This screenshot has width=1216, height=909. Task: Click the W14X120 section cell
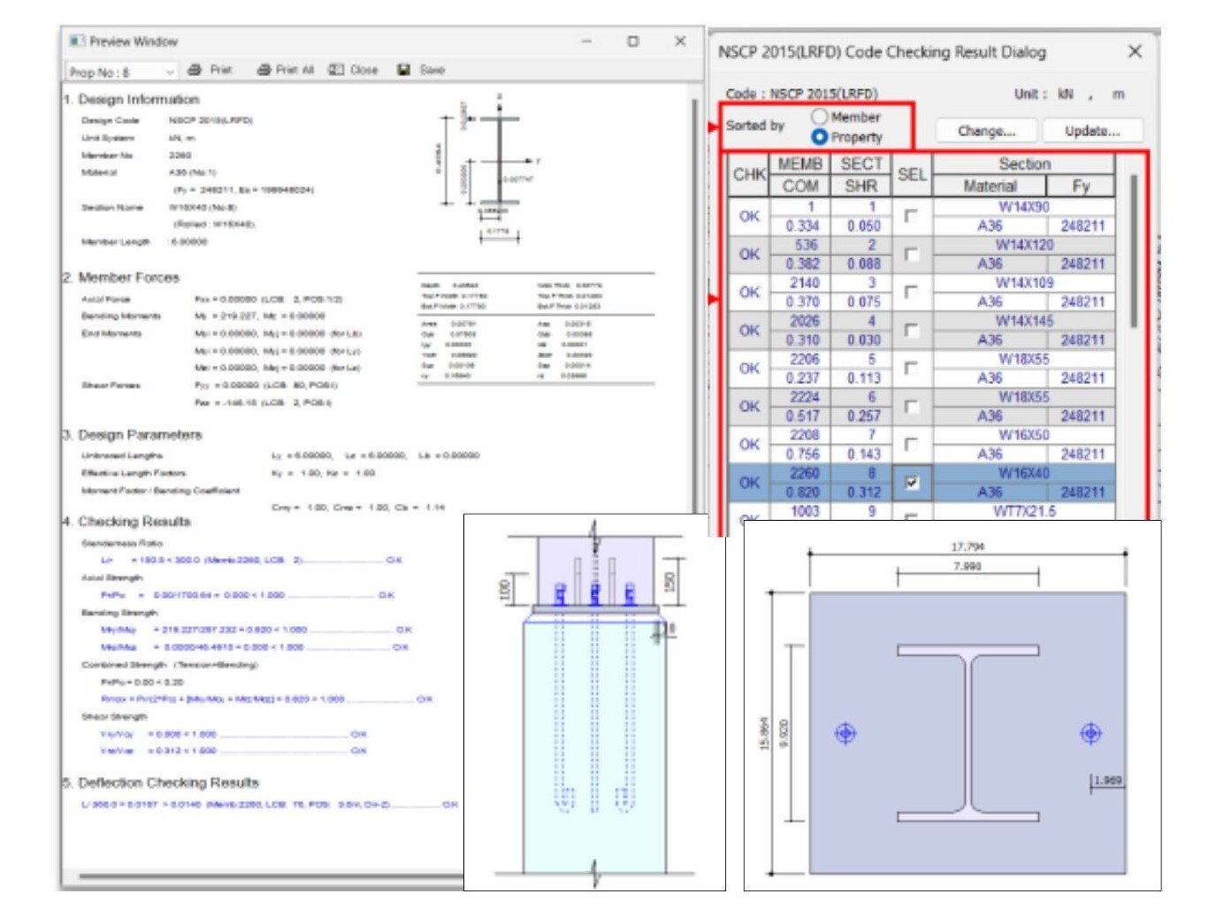point(1024,245)
